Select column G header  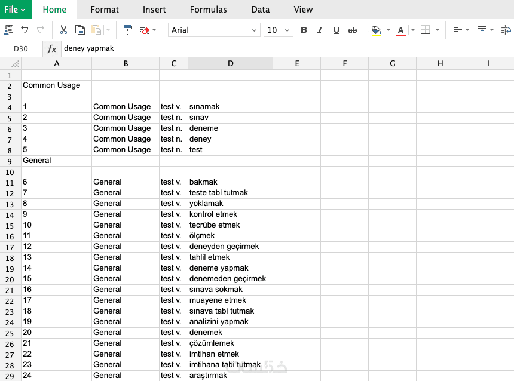(x=393, y=63)
